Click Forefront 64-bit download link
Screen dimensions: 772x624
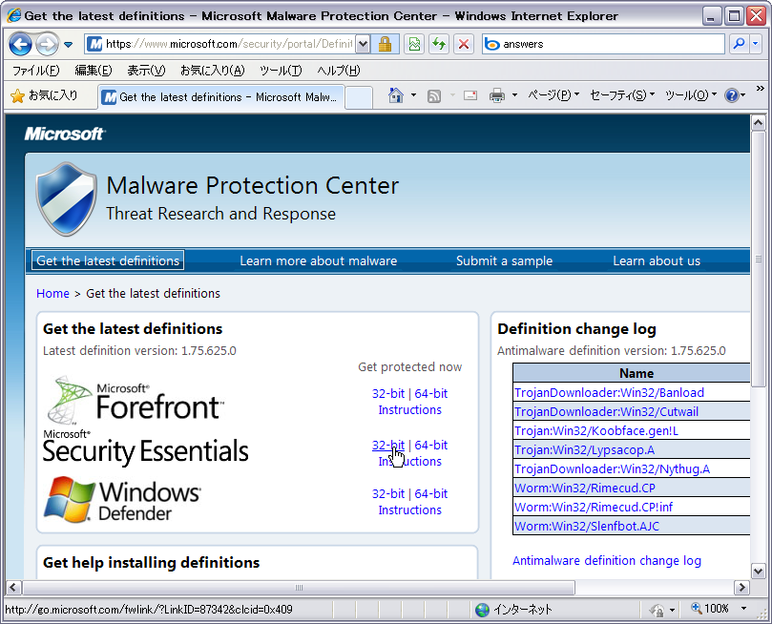[x=430, y=394]
